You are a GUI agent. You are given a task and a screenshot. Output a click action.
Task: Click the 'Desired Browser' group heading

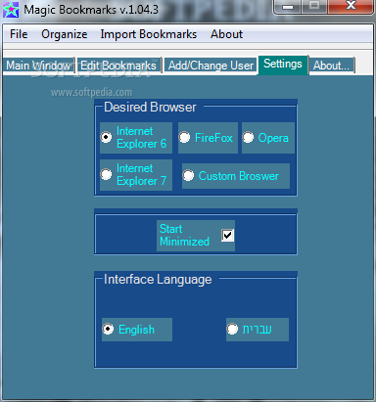tap(150, 108)
